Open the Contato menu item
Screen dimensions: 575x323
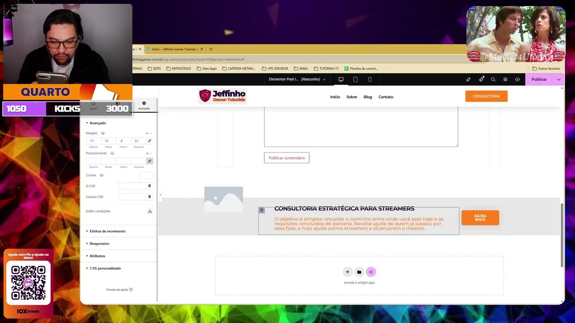click(386, 97)
